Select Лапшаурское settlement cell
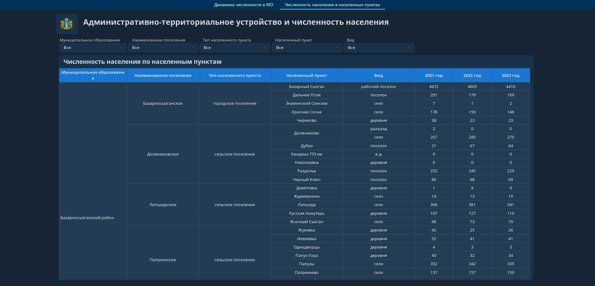This screenshot has height=286, width=595. point(163,205)
